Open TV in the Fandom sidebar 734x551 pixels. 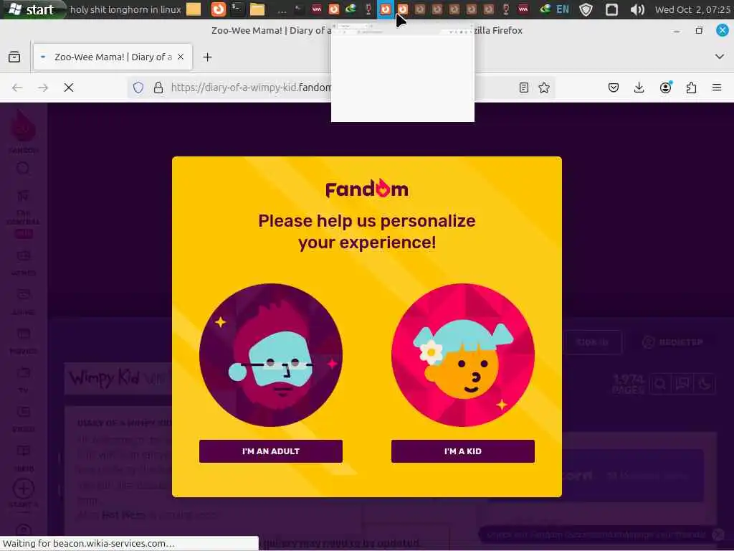tap(24, 380)
